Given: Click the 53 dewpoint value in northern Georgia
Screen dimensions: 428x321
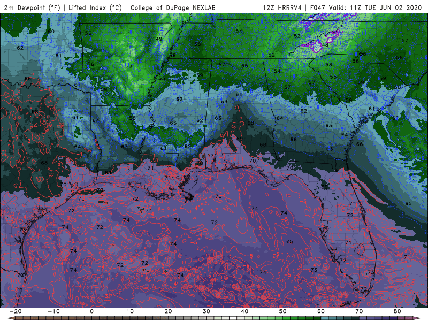Looking at the screenshot, I should point(328,65).
